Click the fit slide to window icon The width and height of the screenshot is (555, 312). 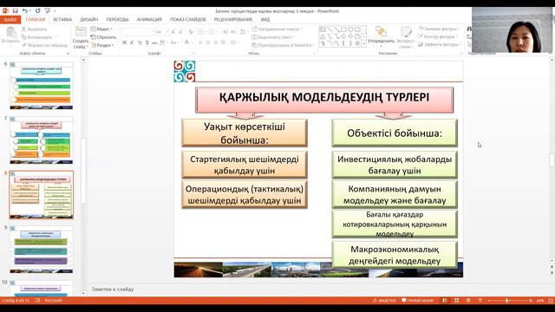[552, 301]
